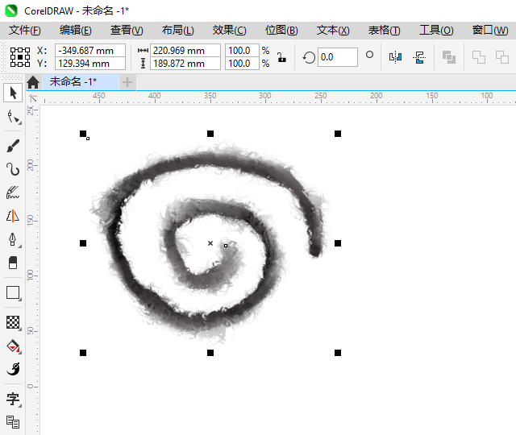Click the rotation angle icon
The width and height of the screenshot is (516, 435).
point(309,57)
